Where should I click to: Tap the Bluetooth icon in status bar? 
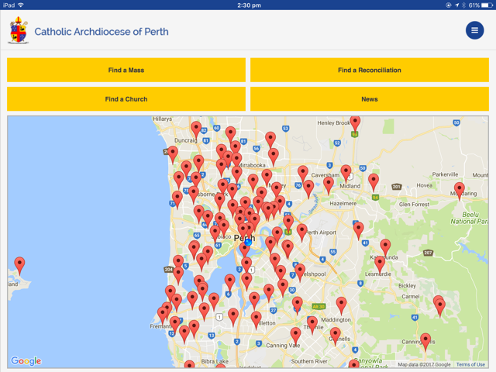[463, 5]
